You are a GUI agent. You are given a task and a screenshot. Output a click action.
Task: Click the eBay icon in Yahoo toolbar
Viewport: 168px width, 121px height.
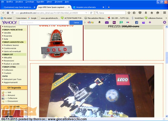point(91,23)
